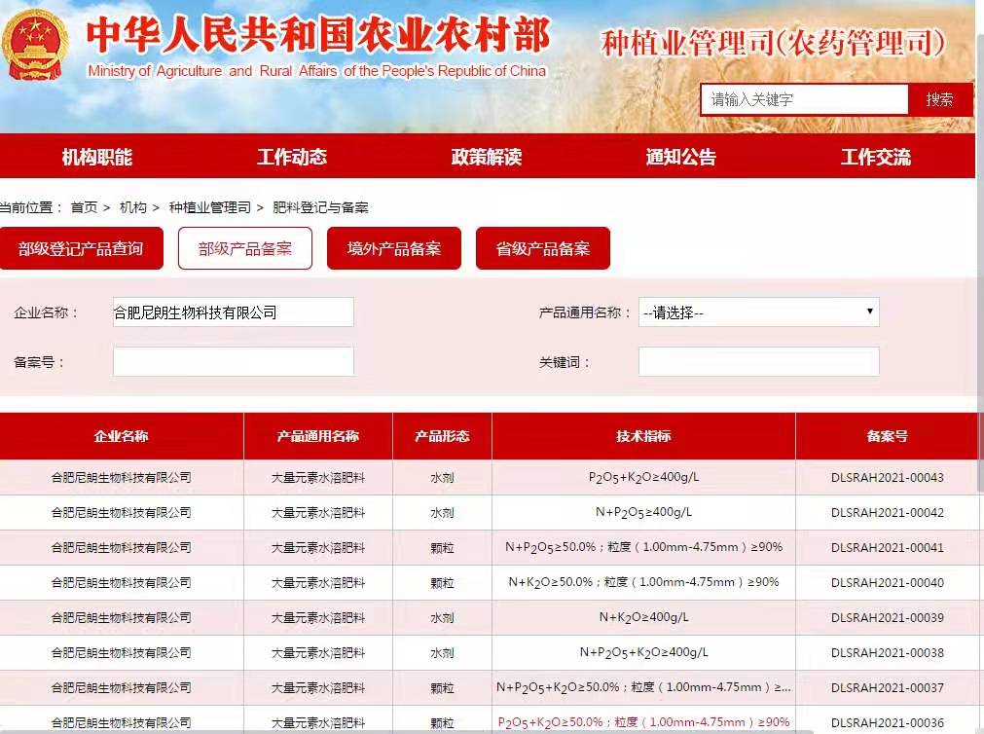Click record number DLSRAH2021-00043
The width and height of the screenshot is (984, 734).
[888, 478]
